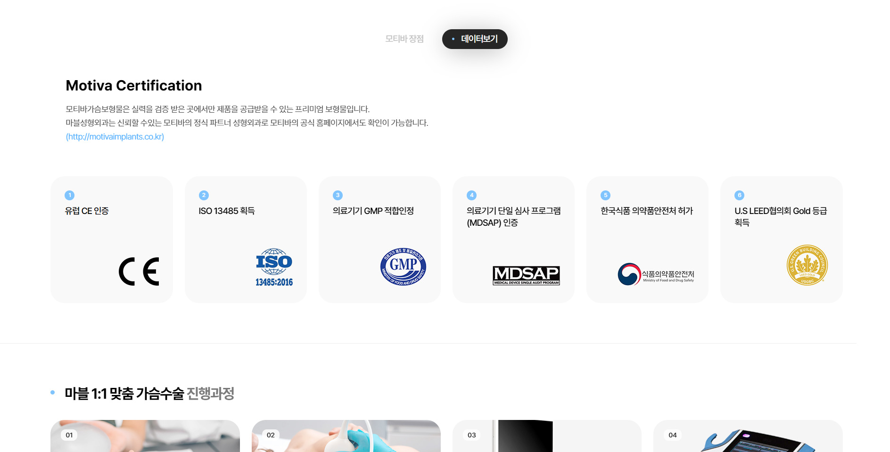
Task: Click the 식품의약품안전처 ministry logo
Action: (656, 274)
